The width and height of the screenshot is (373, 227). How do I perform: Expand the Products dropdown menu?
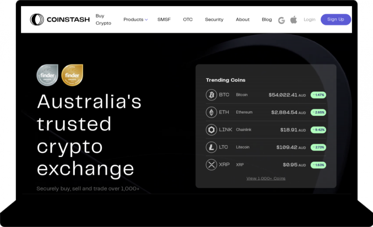click(135, 19)
